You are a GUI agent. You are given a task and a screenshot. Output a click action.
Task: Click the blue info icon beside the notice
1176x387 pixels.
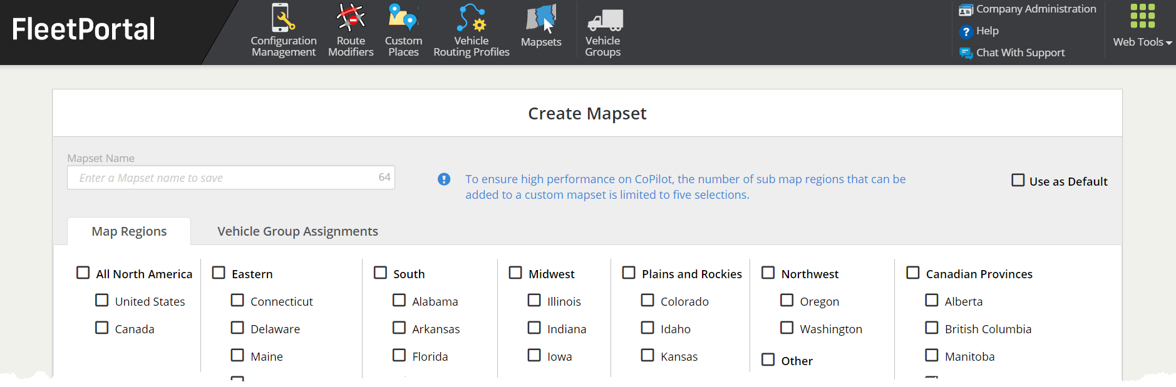pos(444,179)
